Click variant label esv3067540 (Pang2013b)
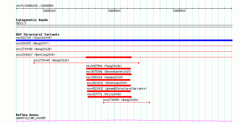Viewport: 240px width, 124px height. [104, 66]
